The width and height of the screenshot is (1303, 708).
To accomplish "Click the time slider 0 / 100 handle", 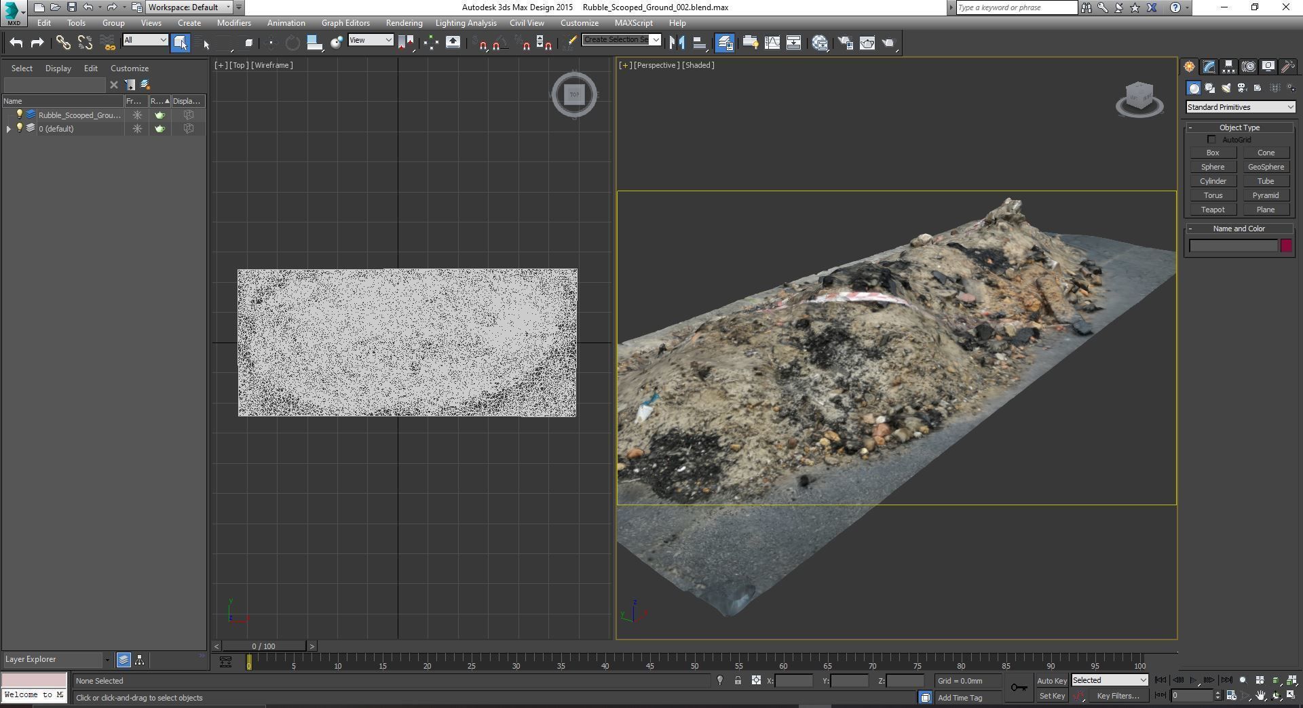I will click(264, 646).
